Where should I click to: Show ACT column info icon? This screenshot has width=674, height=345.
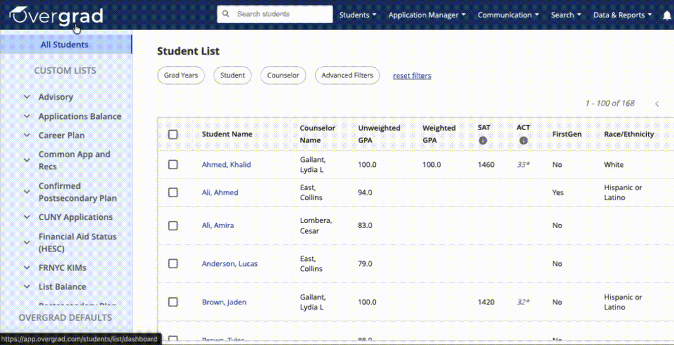click(x=523, y=140)
